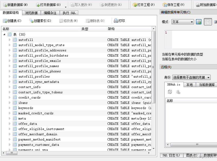Switch to the SQL 日志 bottom tab
Screen dimensions: 217x161
tap(171, 155)
